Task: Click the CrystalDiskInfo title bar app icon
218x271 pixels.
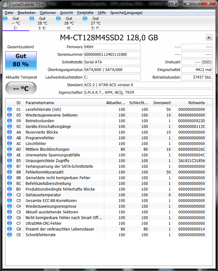Action: click(5, 4)
